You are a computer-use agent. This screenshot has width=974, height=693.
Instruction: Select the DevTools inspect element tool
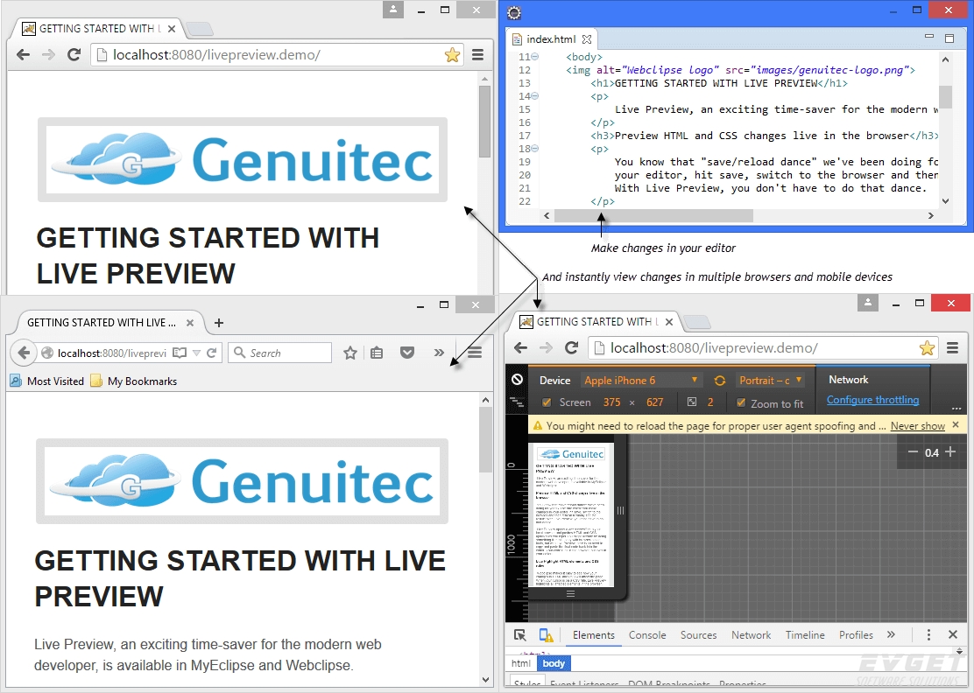tap(520, 634)
